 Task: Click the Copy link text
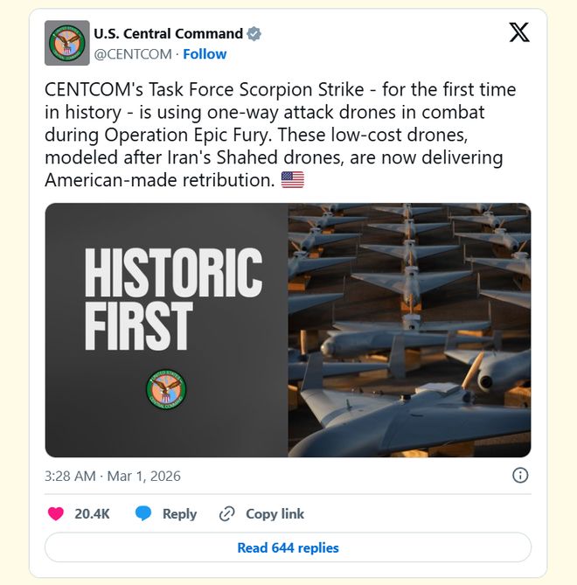275,514
